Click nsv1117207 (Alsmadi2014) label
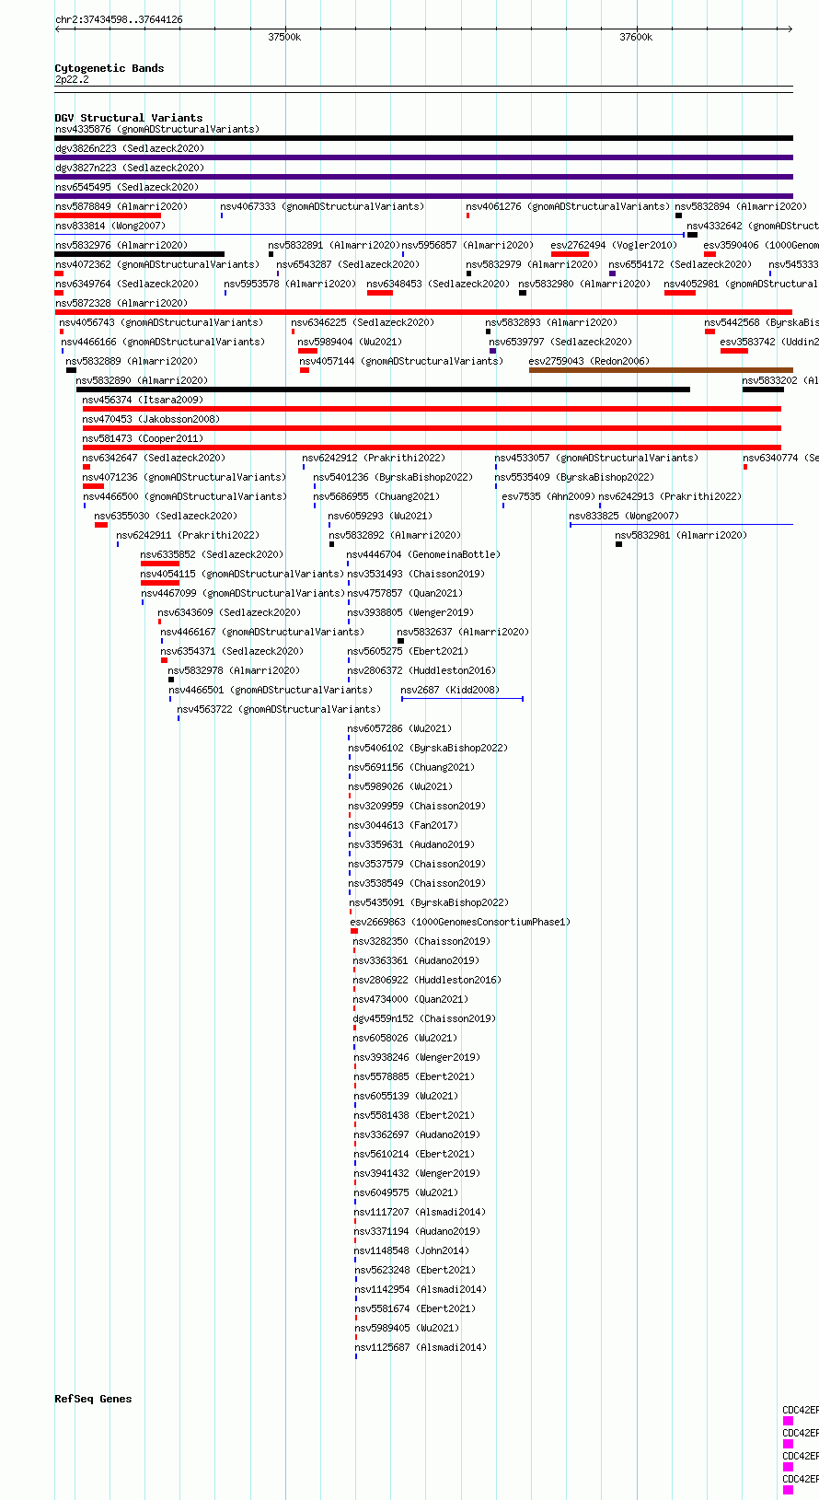The image size is (819, 1500). pyautogui.click(x=421, y=1212)
